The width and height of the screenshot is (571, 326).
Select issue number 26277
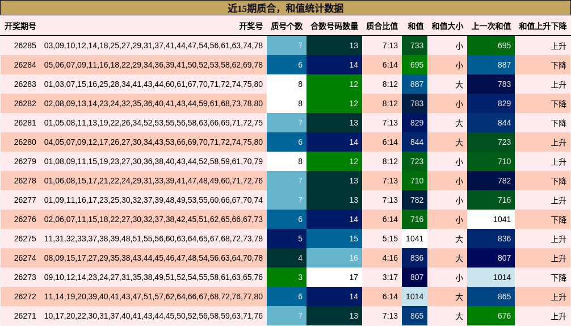coord(25,200)
